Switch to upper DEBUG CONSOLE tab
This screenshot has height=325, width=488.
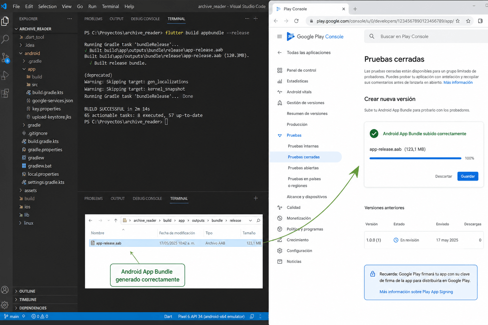coord(145,19)
